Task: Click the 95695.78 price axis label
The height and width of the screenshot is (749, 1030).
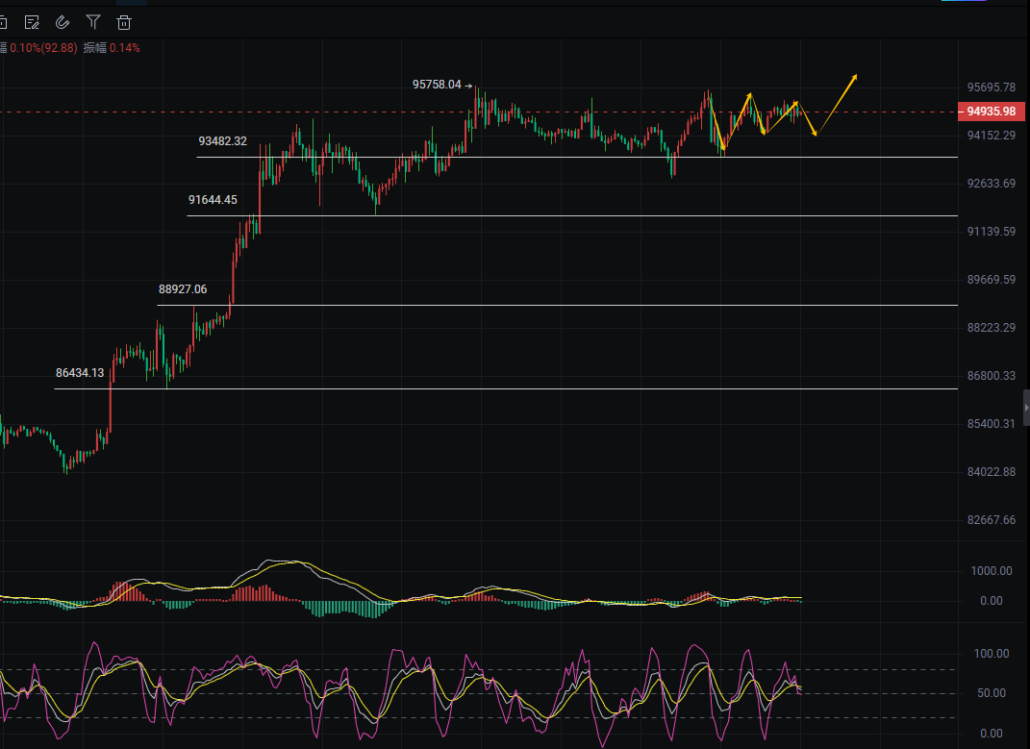Action: click(x=992, y=87)
